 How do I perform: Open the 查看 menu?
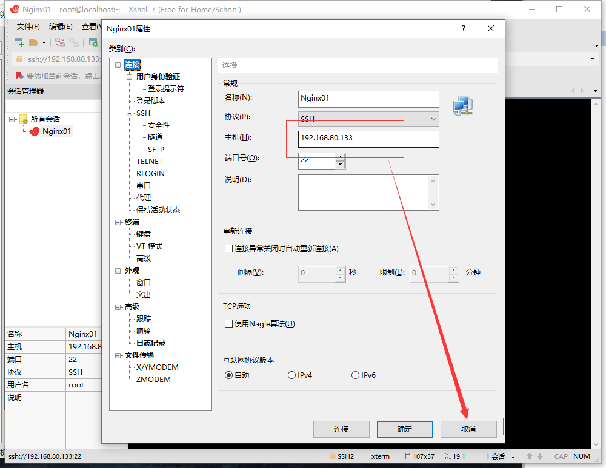pyautogui.click(x=92, y=27)
